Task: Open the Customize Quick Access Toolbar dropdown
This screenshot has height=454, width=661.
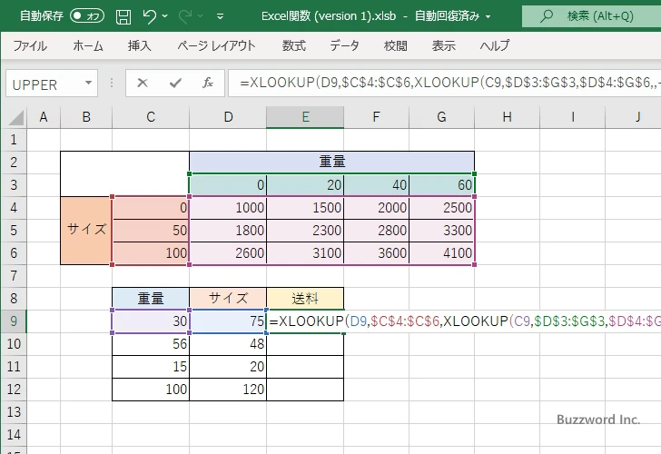Action: 220,17
